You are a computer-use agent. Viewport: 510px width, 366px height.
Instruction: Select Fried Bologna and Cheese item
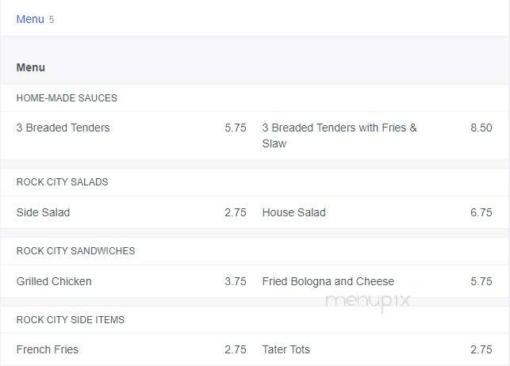(328, 281)
